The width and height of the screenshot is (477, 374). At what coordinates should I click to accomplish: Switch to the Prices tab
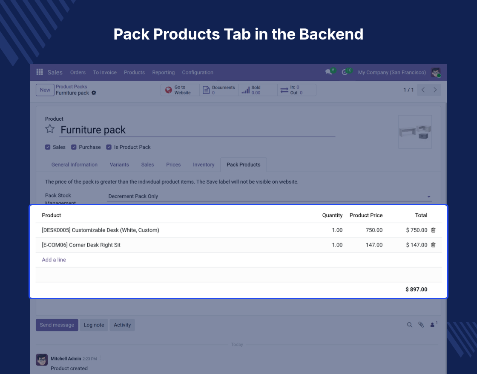click(x=173, y=164)
